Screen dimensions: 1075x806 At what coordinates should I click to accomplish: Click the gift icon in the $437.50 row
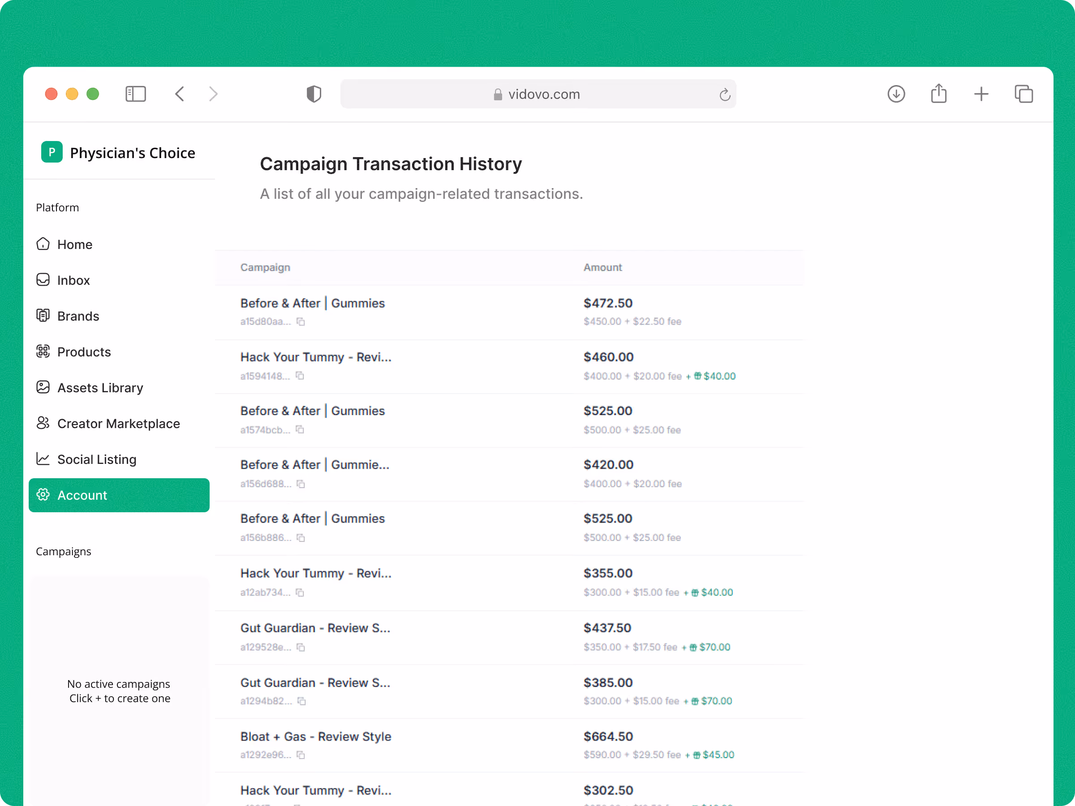pos(693,647)
